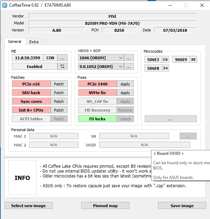Click microcode revision C6
The image size is (210, 219).
(x=165, y=60)
